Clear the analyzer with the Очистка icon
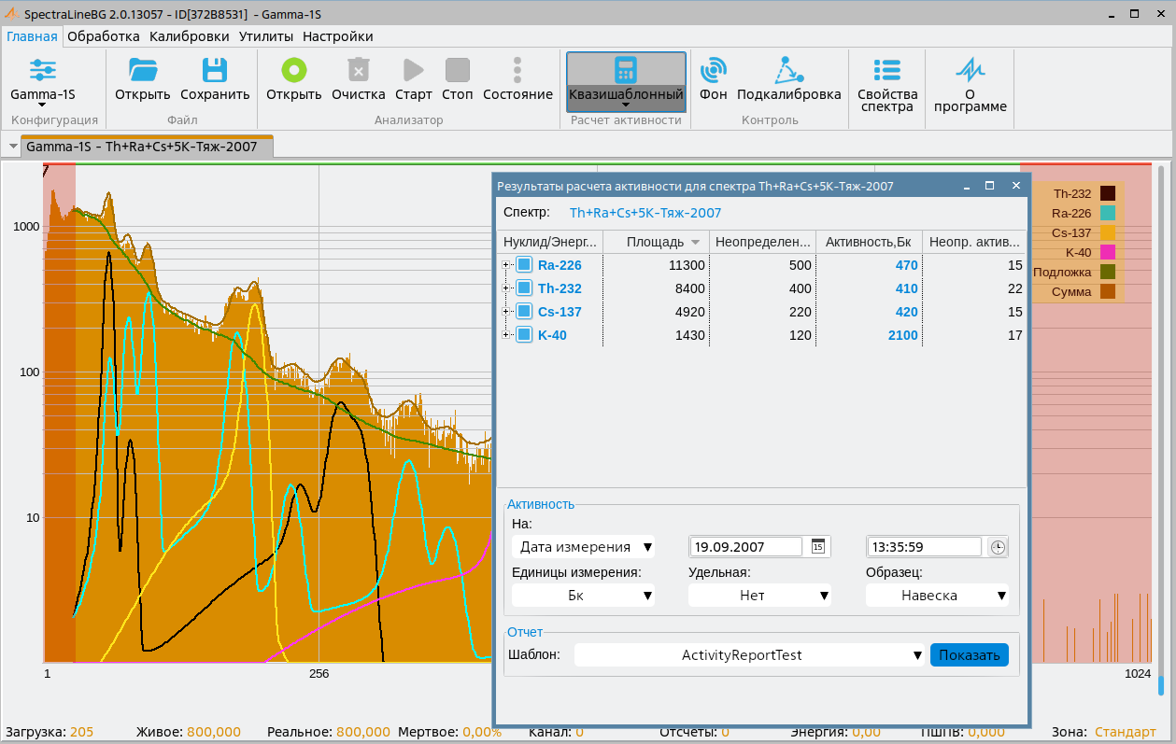 358,71
